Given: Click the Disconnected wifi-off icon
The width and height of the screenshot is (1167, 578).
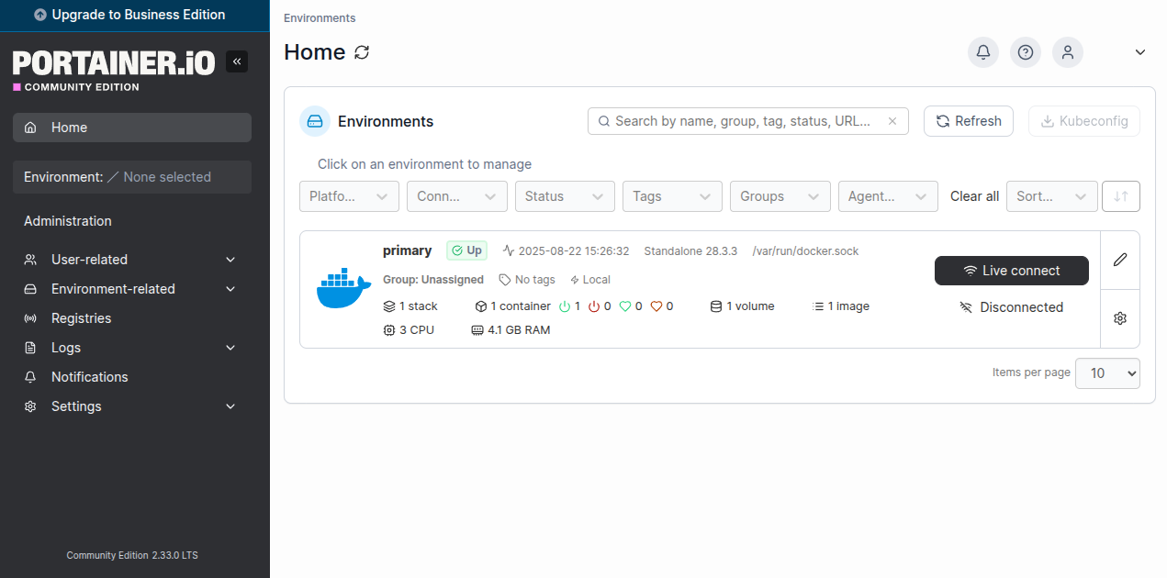Looking at the screenshot, I should point(966,307).
